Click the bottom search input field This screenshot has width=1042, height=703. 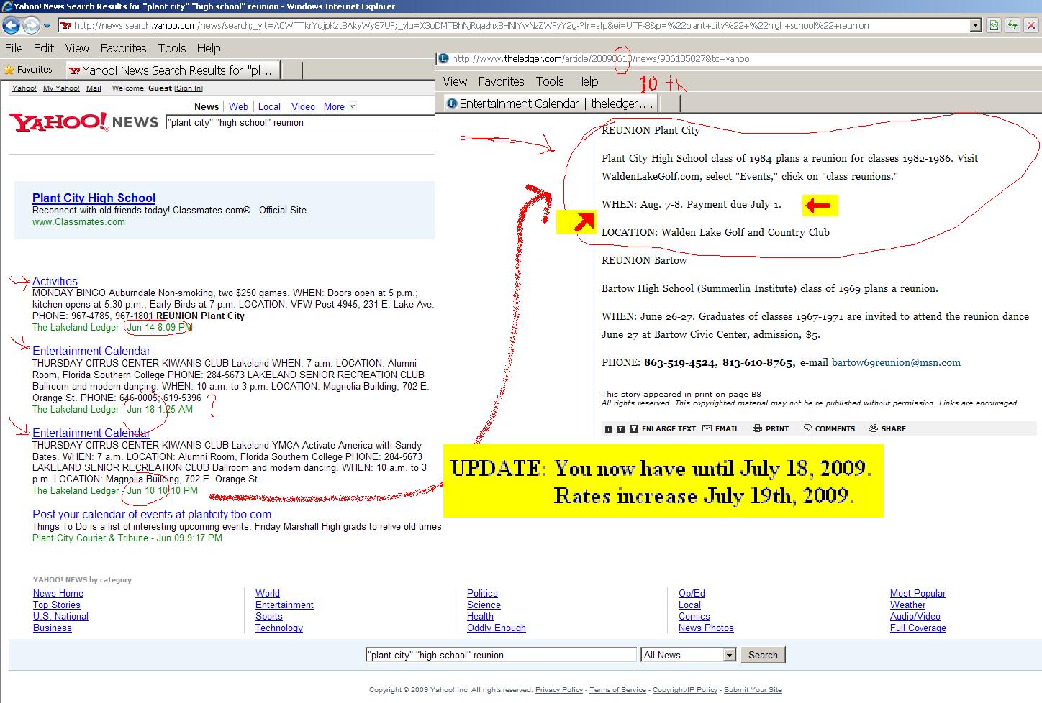click(502, 655)
